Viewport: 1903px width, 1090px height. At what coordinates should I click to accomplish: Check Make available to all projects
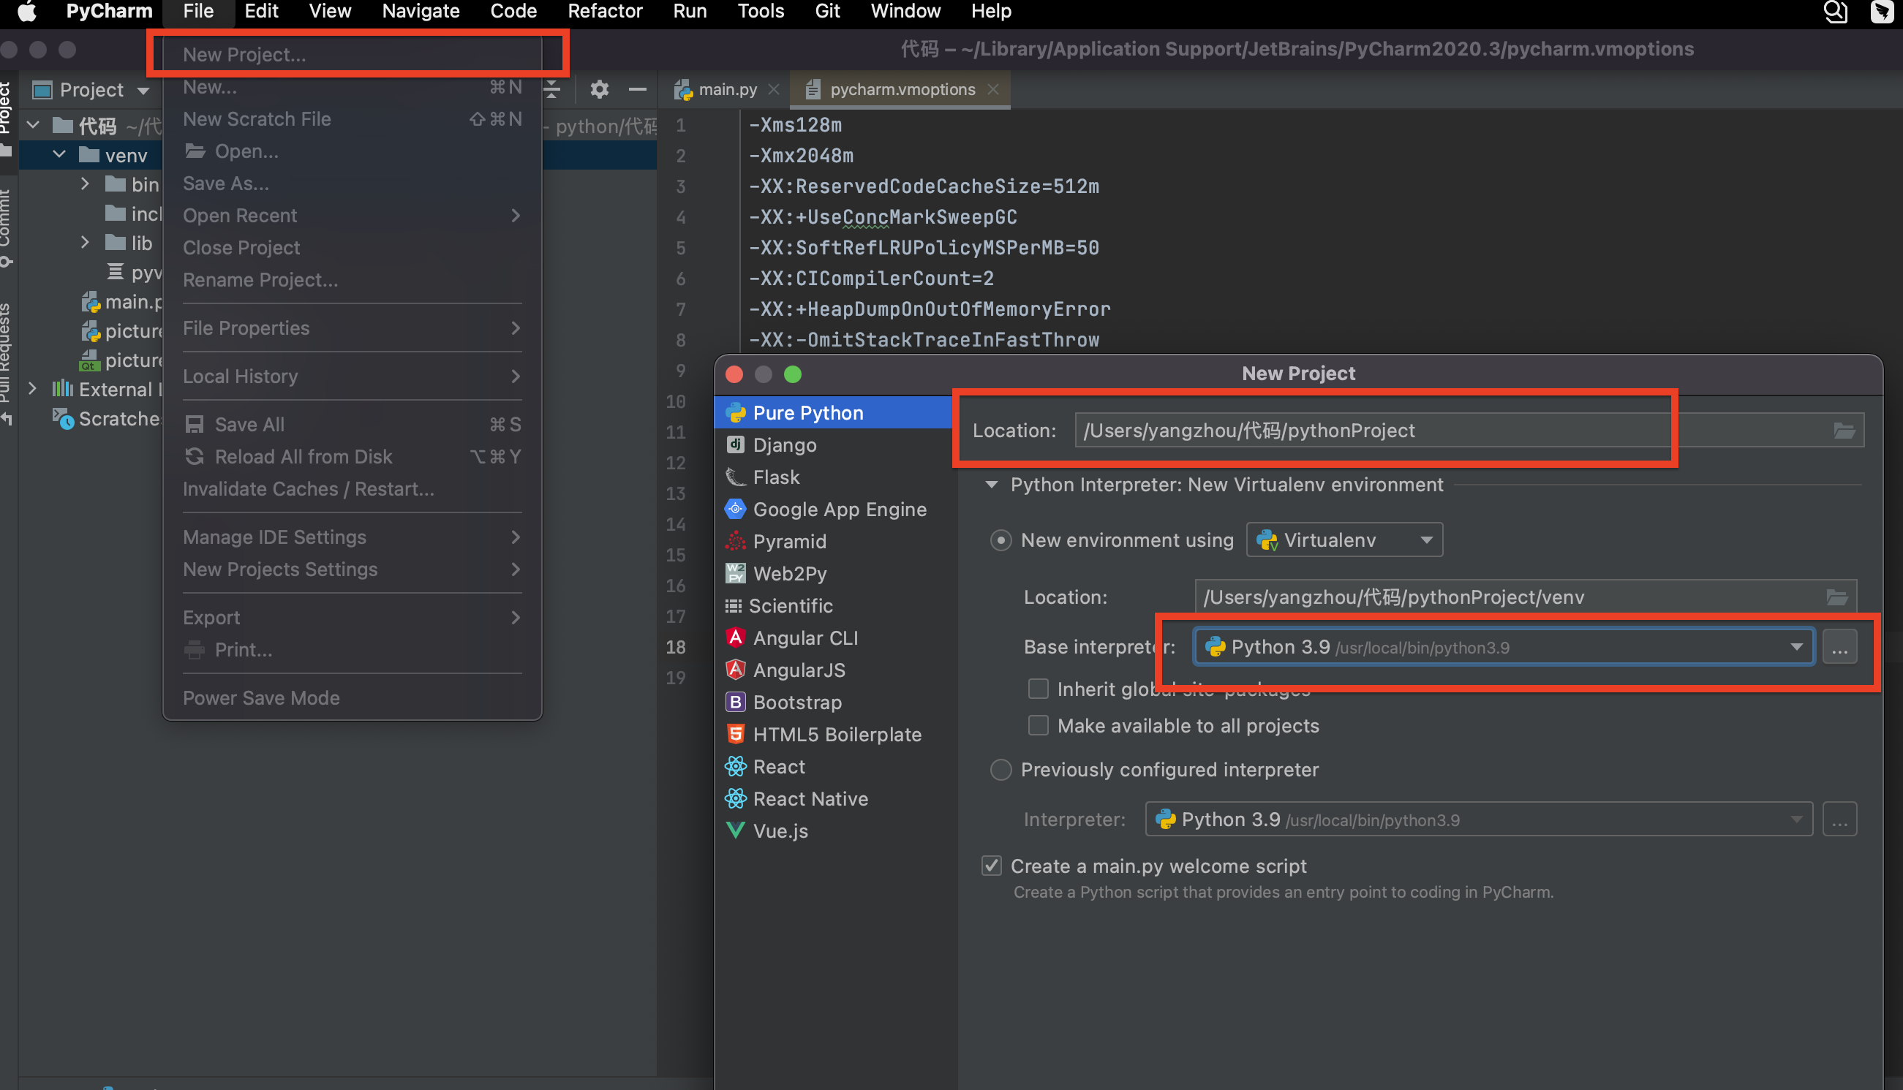pyautogui.click(x=1038, y=724)
